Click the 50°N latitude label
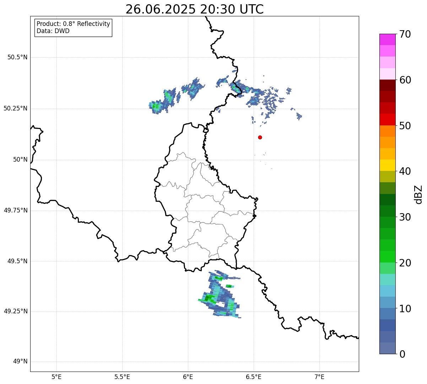The width and height of the screenshot is (427, 384). coord(20,159)
